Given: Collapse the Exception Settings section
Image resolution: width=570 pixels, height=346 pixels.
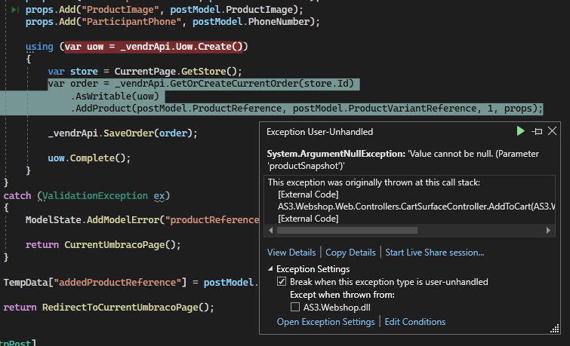Looking at the screenshot, I should pos(271,269).
